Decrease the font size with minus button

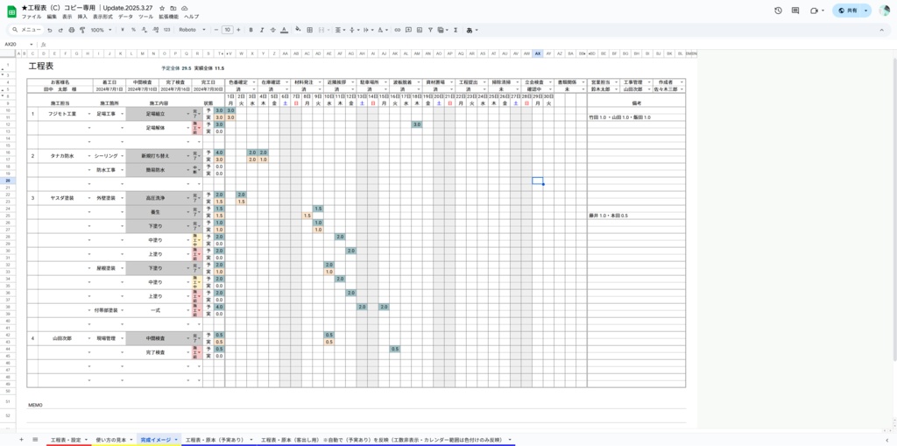(215, 30)
